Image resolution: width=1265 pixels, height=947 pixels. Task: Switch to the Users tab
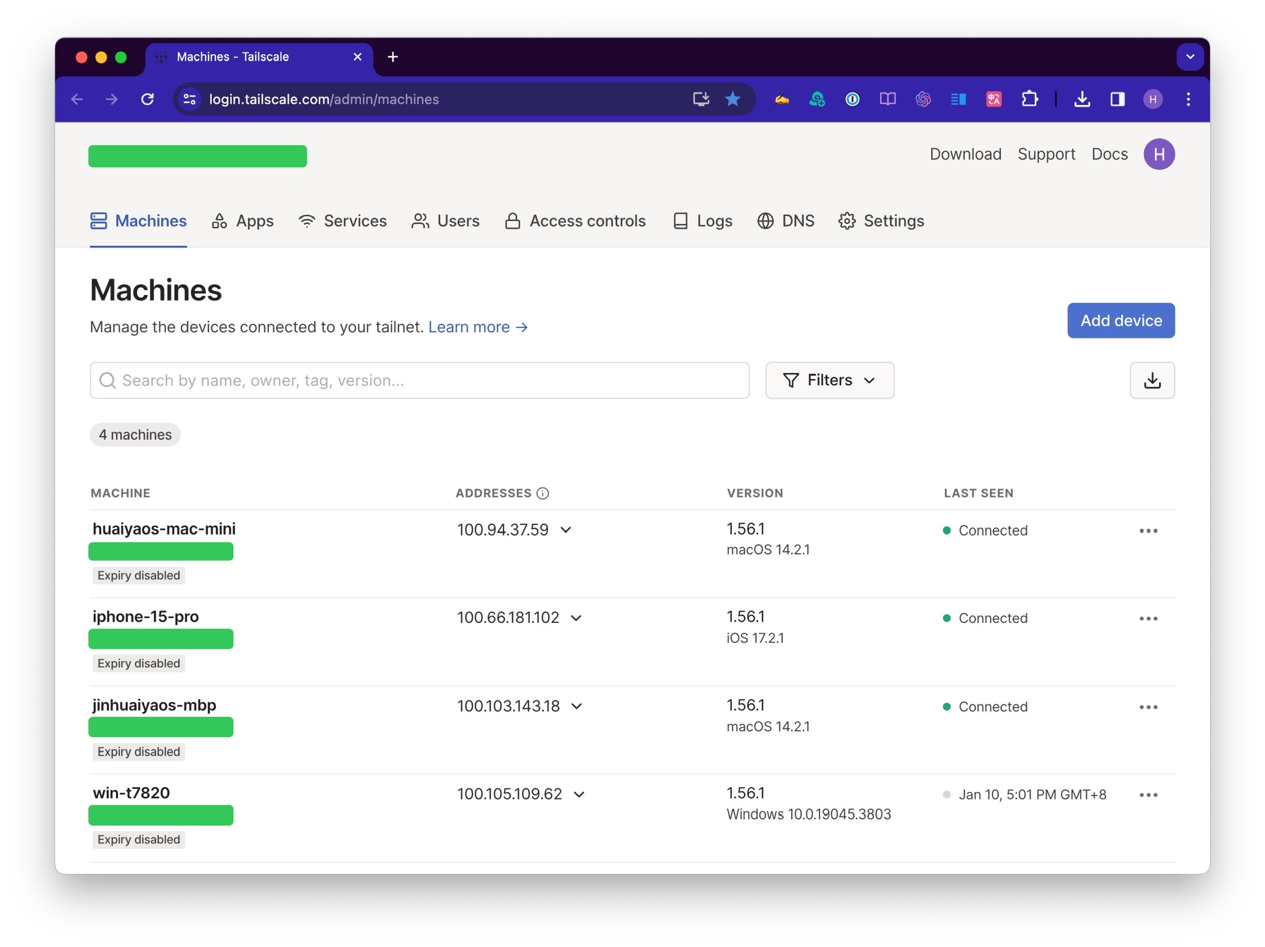pyautogui.click(x=446, y=221)
